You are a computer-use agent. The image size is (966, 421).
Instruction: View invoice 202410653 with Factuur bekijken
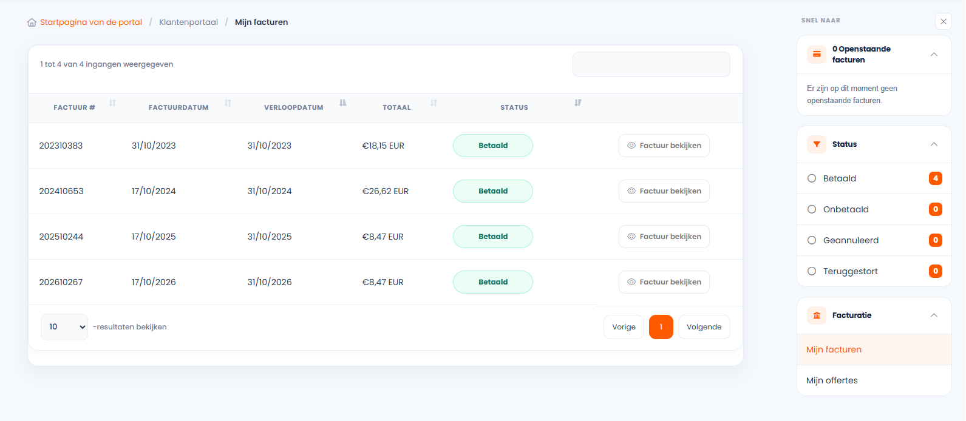[664, 191]
